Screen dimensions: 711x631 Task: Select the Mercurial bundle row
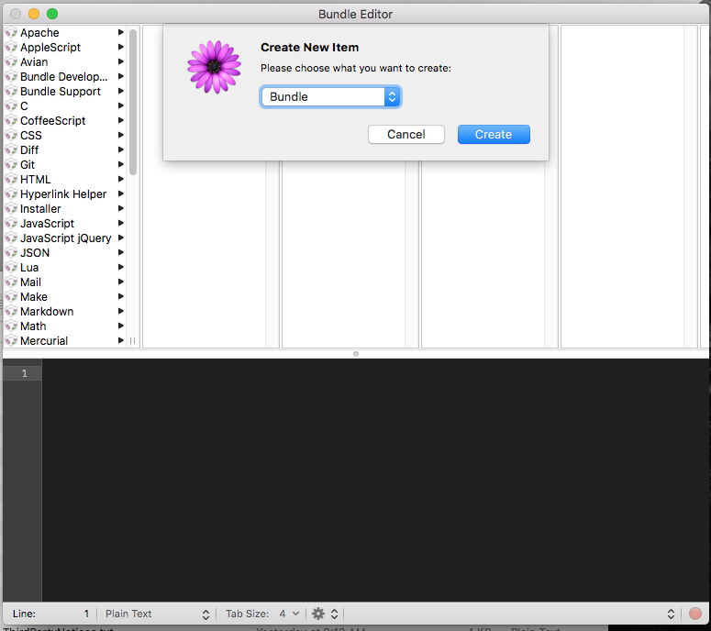tap(64, 341)
